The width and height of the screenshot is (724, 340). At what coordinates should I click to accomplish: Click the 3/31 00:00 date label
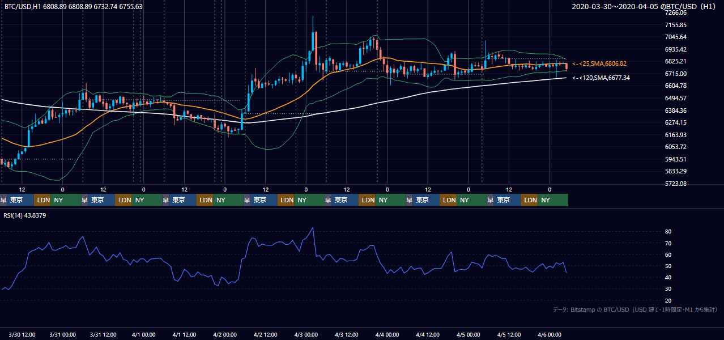(x=62, y=334)
